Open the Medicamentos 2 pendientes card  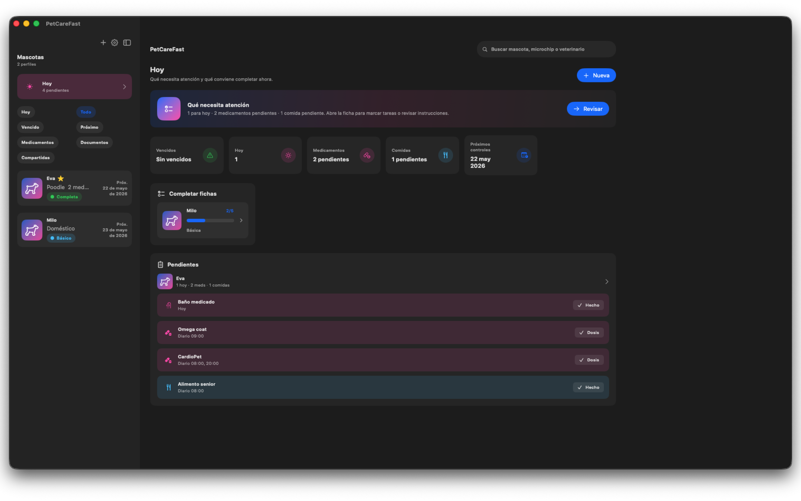(344, 155)
